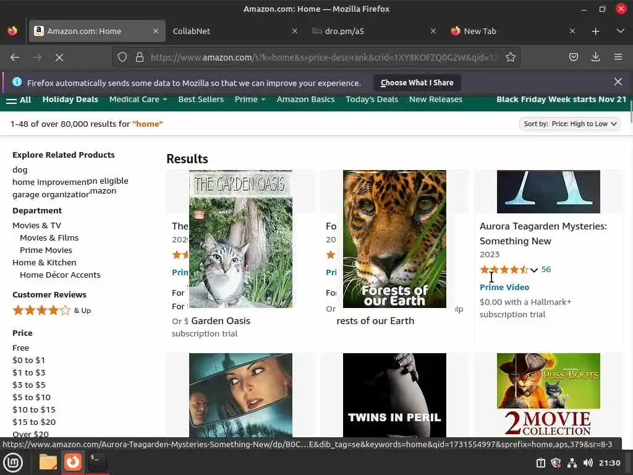Click the info icon in notification bar
The image size is (633, 475).
click(17, 82)
